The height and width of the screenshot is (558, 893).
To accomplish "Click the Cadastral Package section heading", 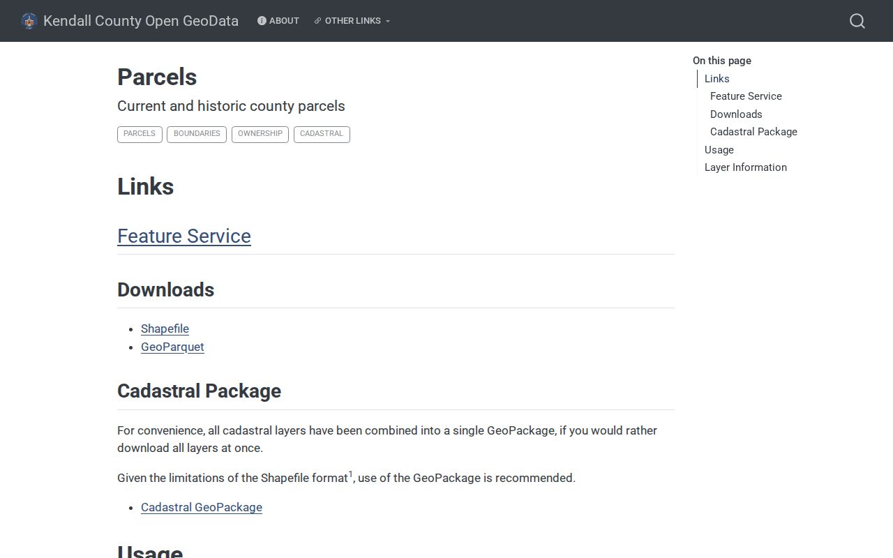I will [x=200, y=391].
